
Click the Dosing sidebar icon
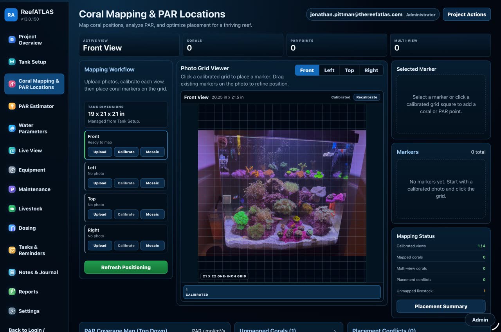(12, 228)
